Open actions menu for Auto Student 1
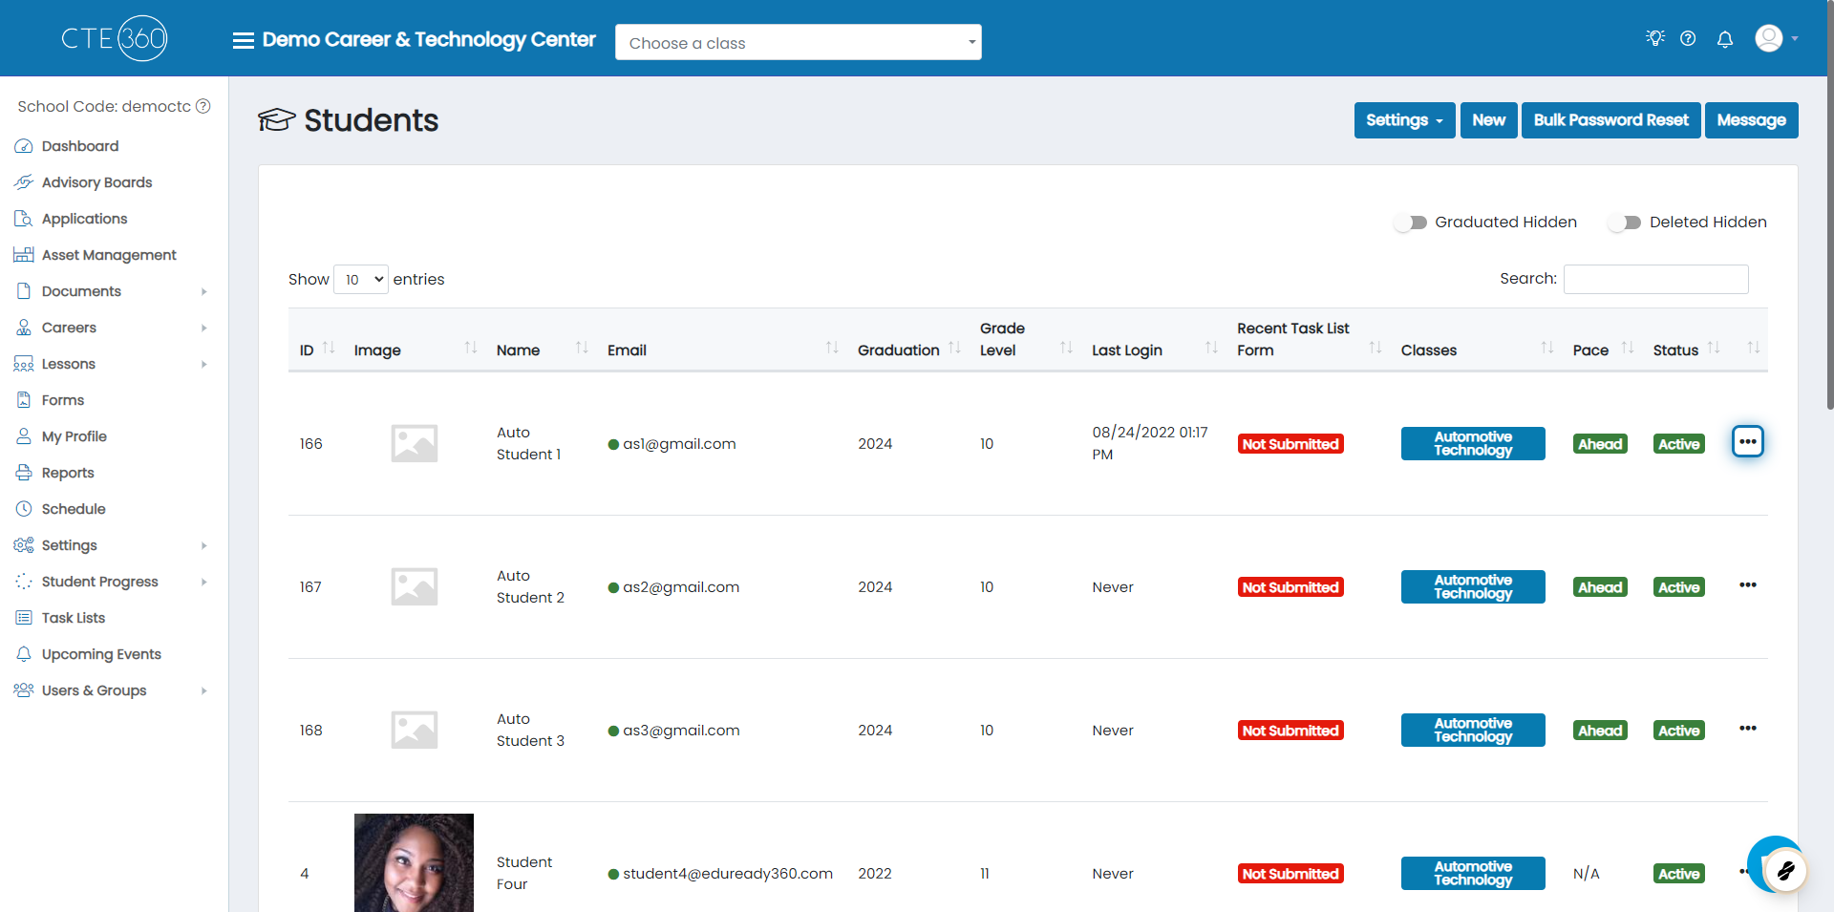Viewport: 1834px width, 912px height. coord(1748,441)
